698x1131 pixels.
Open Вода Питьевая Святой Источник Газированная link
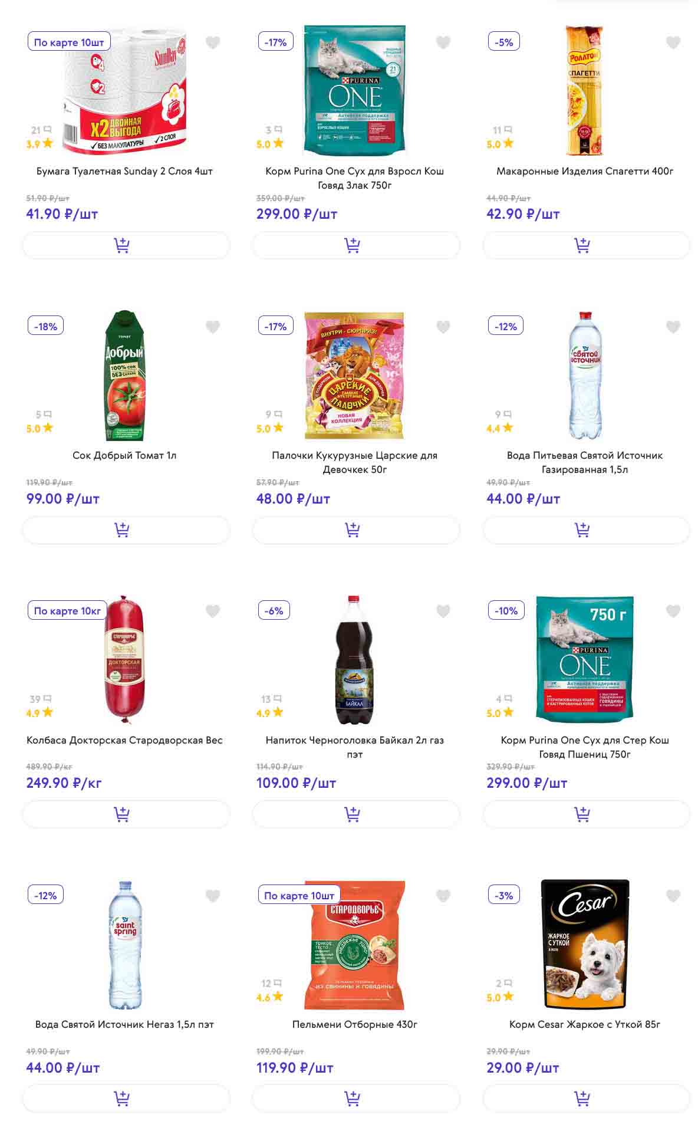point(585,462)
